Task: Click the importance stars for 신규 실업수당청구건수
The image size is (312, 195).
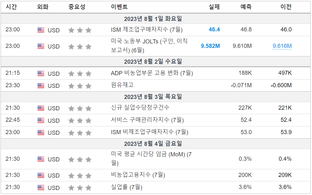Action: (x=80, y=108)
